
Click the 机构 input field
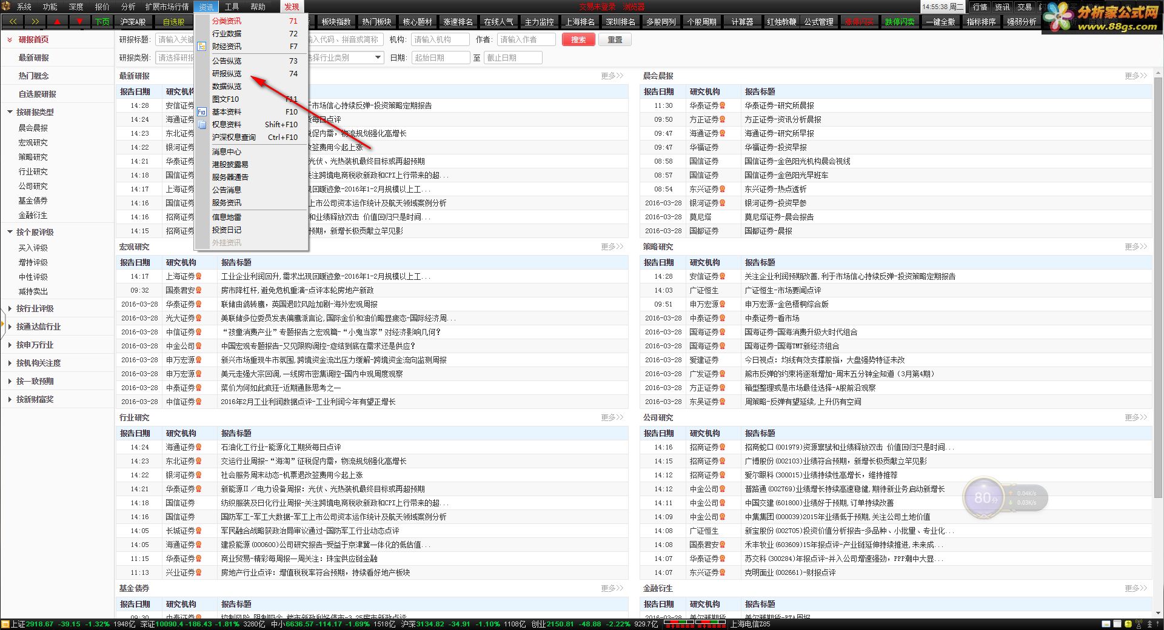pos(440,39)
